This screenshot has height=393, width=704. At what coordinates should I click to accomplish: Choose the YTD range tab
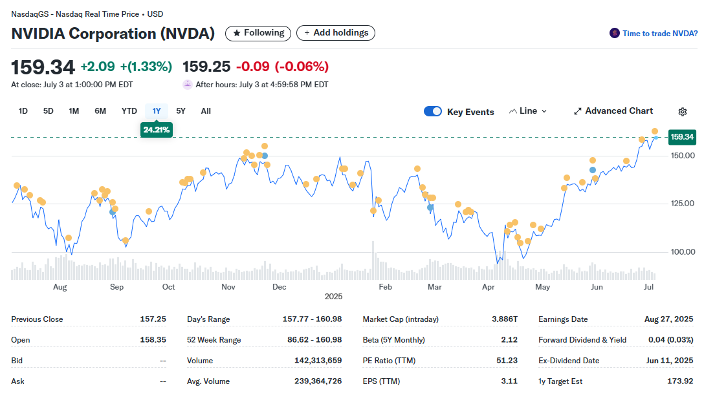[x=129, y=111]
